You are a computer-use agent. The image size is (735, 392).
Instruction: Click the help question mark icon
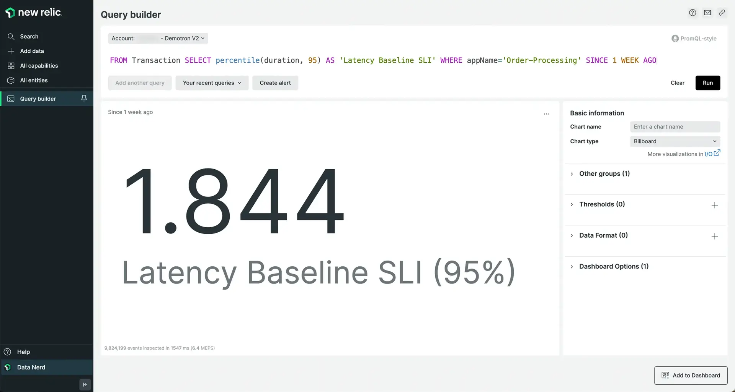pyautogui.click(x=693, y=13)
